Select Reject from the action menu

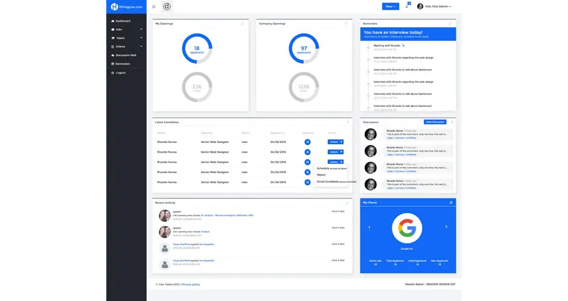click(x=321, y=175)
